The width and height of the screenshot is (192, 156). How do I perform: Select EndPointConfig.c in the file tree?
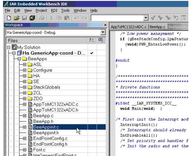[50, 138]
